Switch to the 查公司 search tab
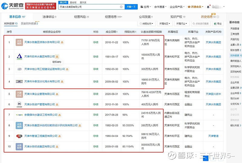The width and height of the screenshot is (242, 163). pyautogui.click(x=63, y=2)
